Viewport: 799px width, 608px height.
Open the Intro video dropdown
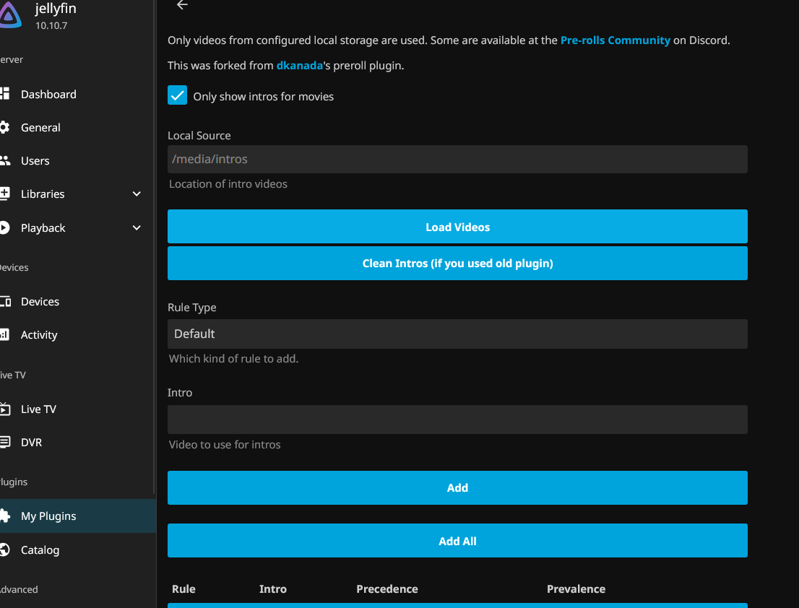(457, 420)
